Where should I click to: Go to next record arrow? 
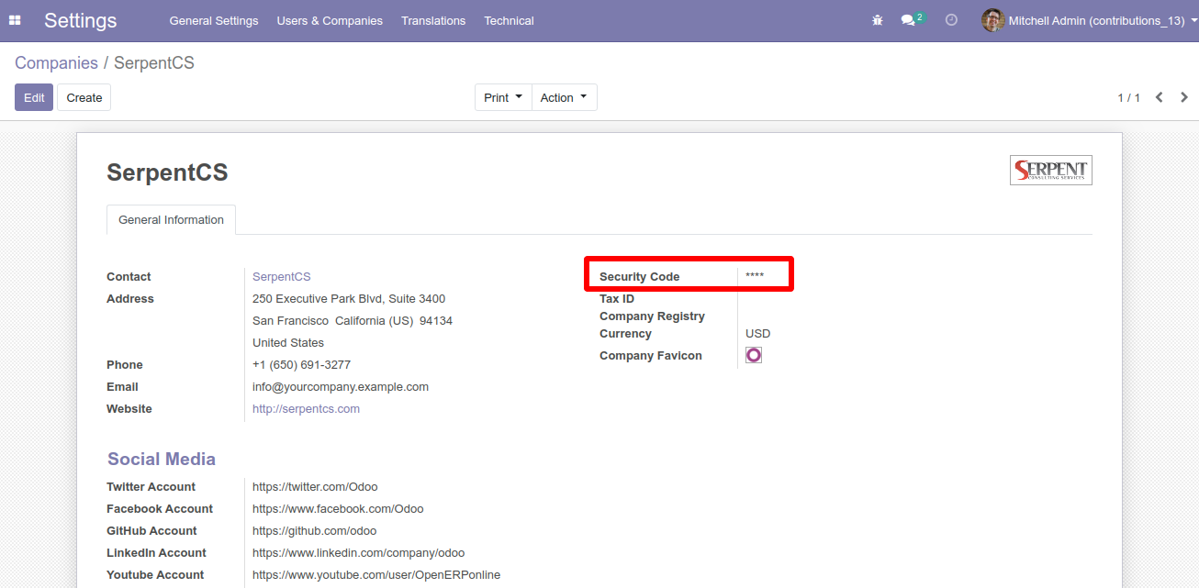(1184, 97)
